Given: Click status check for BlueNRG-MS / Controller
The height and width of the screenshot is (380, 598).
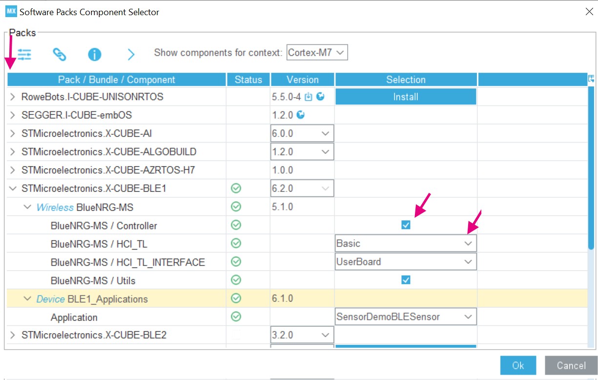Looking at the screenshot, I should 236,225.
